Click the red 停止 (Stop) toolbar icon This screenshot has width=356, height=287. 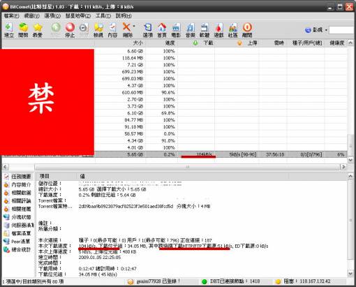tap(70, 30)
